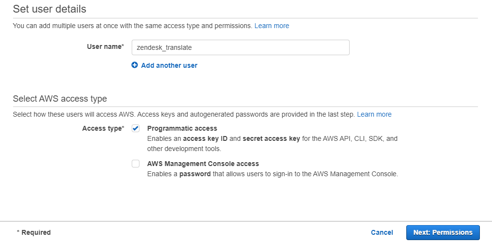Click the Select AWS access type heading
Screen dimensions: 492x243
60,98
